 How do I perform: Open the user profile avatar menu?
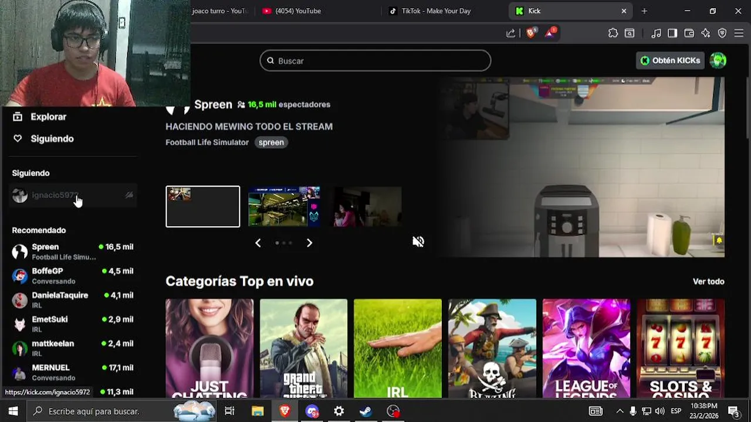tap(718, 60)
